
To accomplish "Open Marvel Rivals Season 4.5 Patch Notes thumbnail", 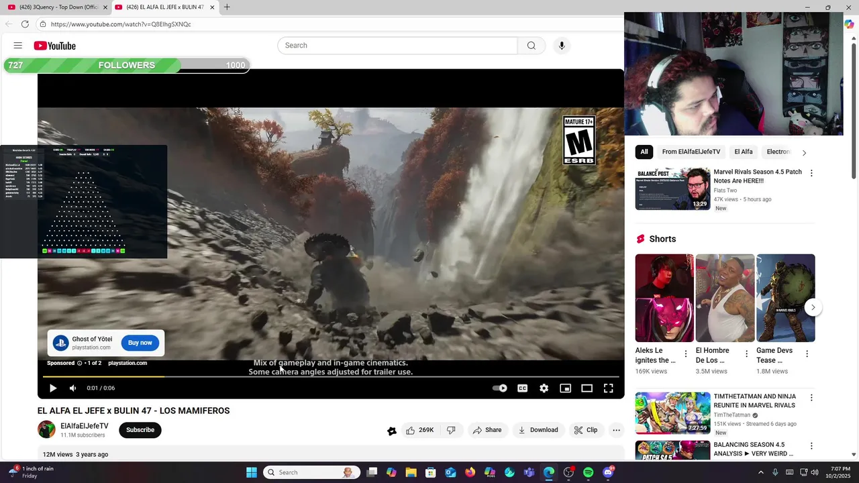I will [x=672, y=189].
